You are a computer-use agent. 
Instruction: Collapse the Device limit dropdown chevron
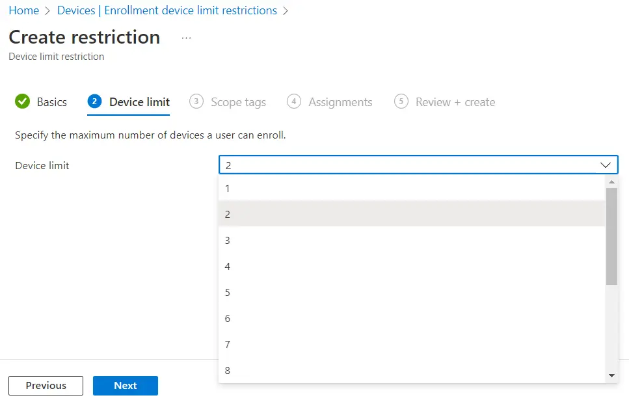pyautogui.click(x=605, y=165)
